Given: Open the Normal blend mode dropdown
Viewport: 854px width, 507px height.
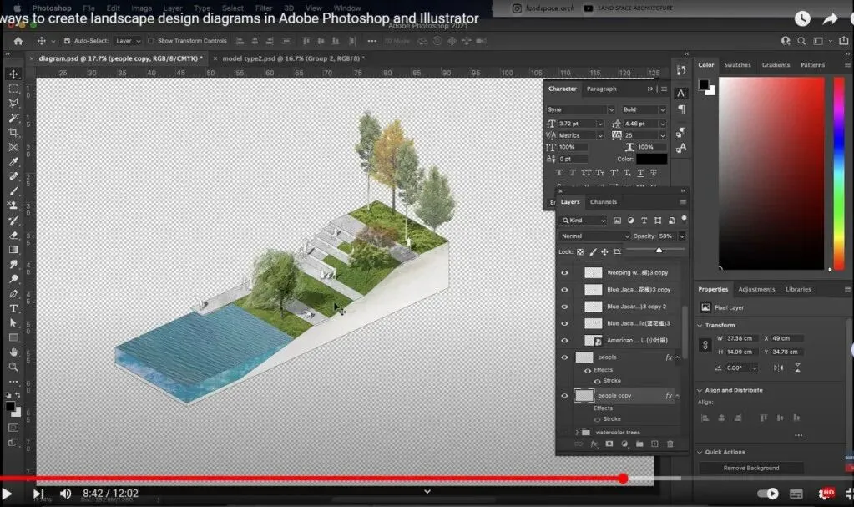Looking at the screenshot, I should coord(594,236).
